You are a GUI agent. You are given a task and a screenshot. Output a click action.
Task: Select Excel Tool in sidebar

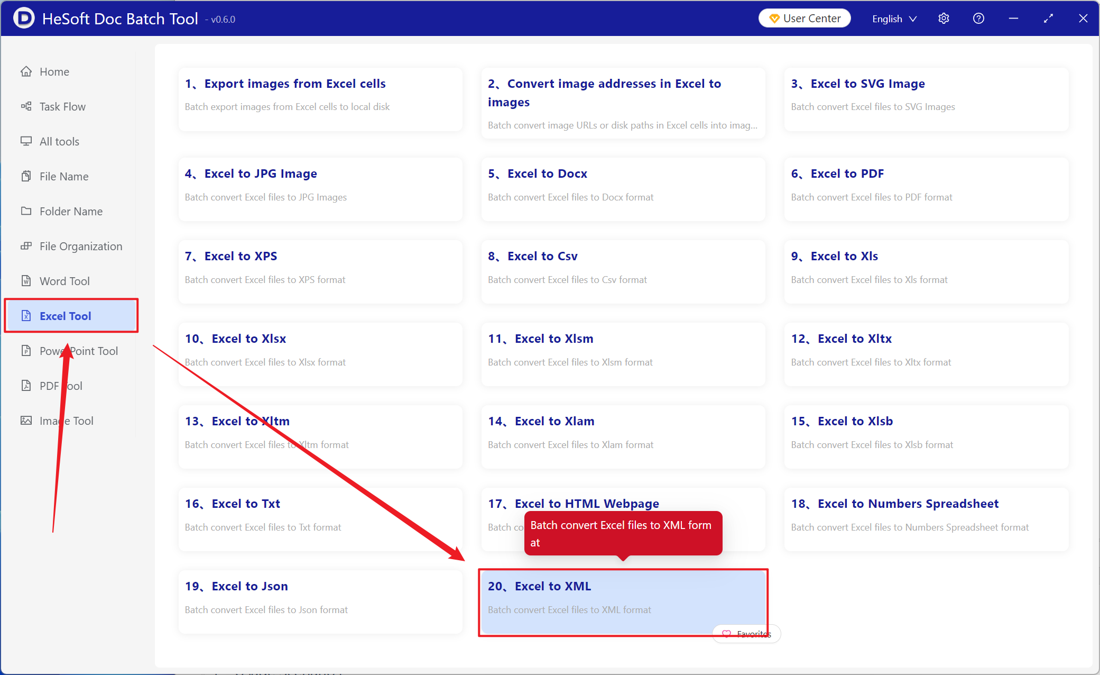(x=71, y=316)
